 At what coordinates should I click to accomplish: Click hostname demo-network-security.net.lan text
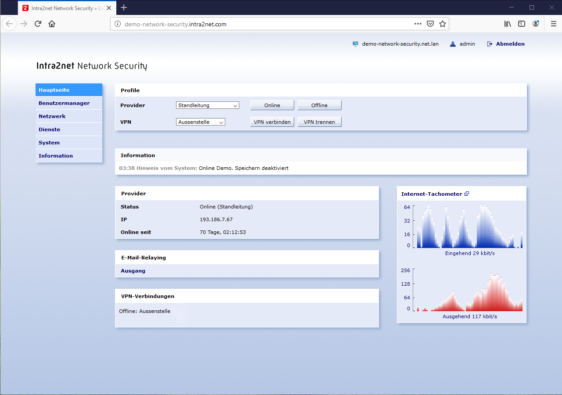tap(400, 44)
